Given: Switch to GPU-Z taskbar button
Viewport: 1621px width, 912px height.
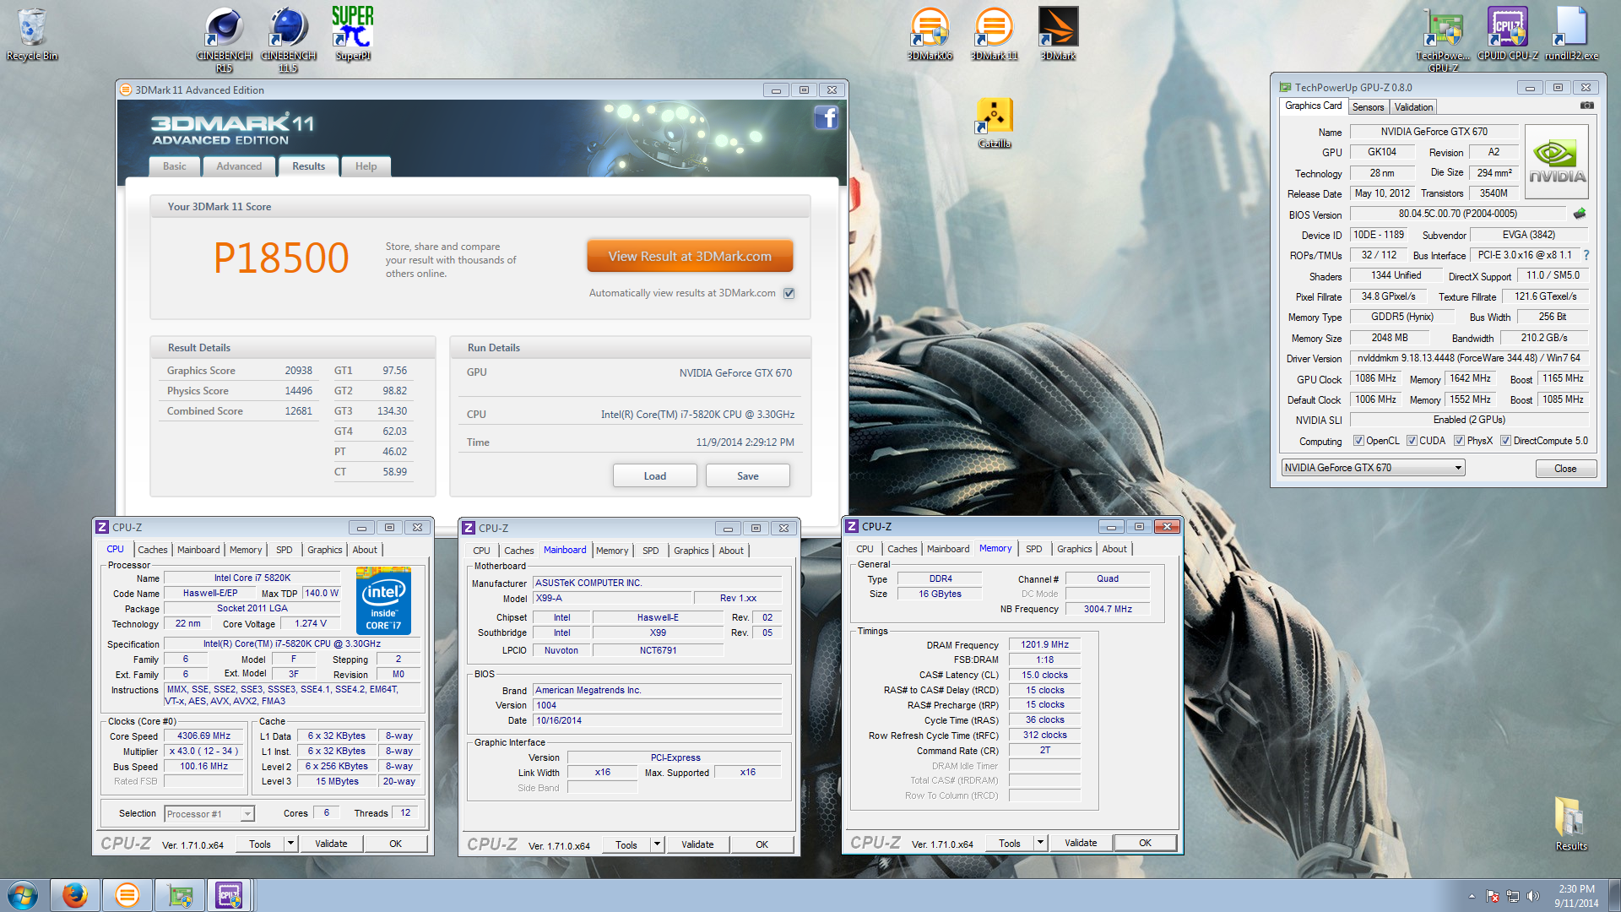Looking at the screenshot, I should (179, 895).
